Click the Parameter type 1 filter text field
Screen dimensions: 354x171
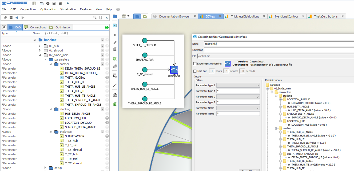[238, 91]
